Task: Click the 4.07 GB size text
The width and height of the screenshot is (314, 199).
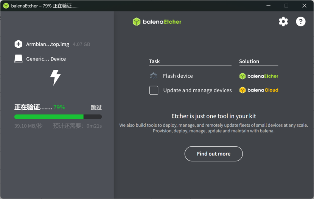Action: pos(81,44)
